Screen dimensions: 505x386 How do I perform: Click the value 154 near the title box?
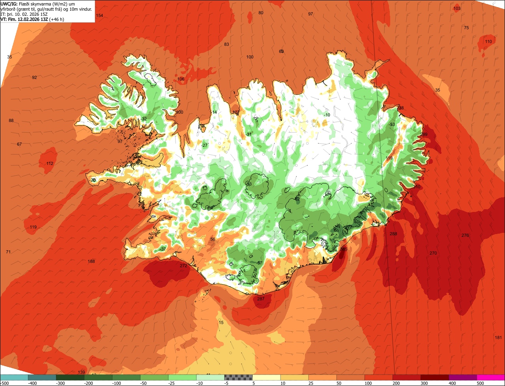click(x=99, y=15)
